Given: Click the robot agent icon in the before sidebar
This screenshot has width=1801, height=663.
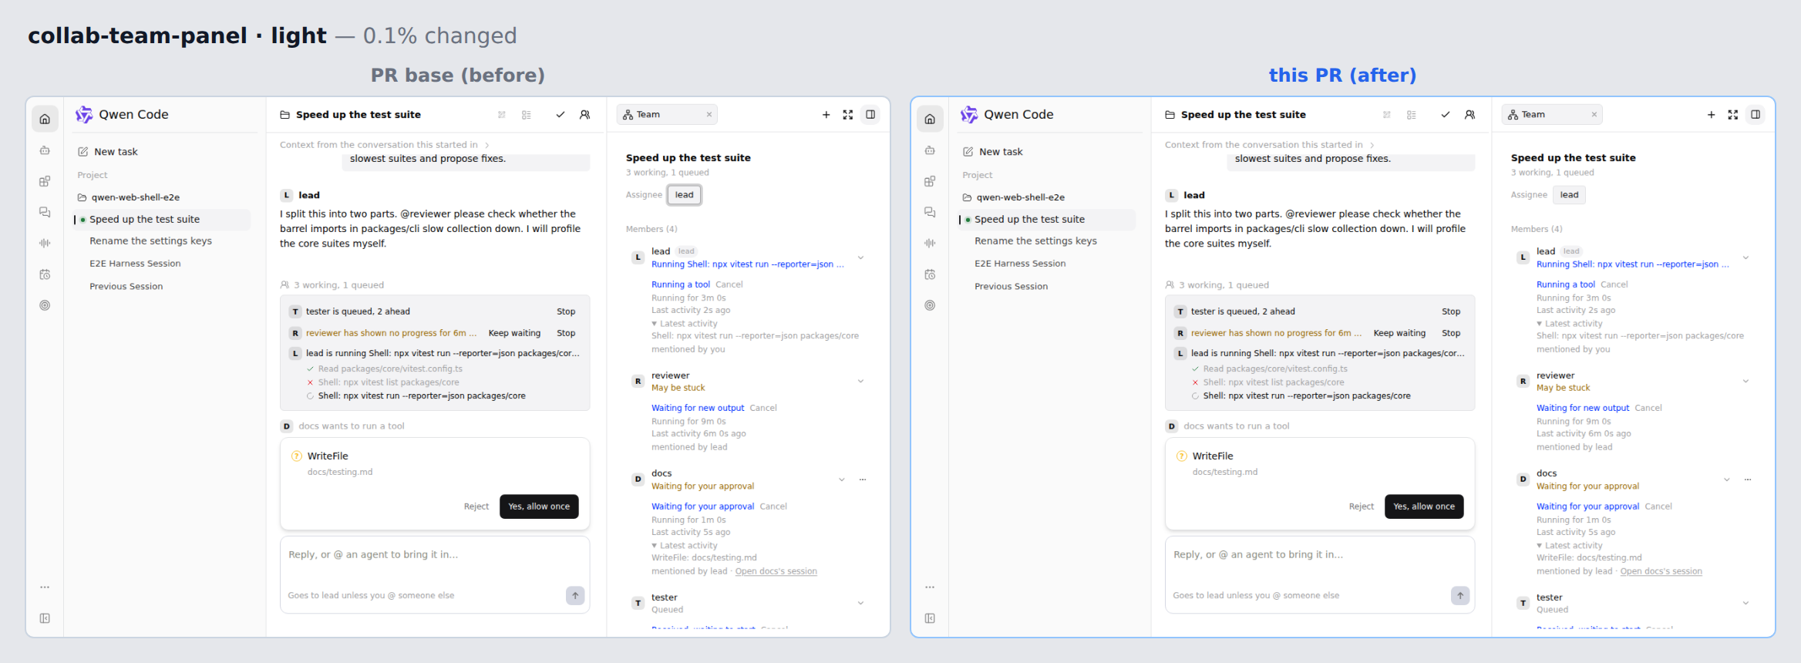Looking at the screenshot, I should click(x=45, y=150).
